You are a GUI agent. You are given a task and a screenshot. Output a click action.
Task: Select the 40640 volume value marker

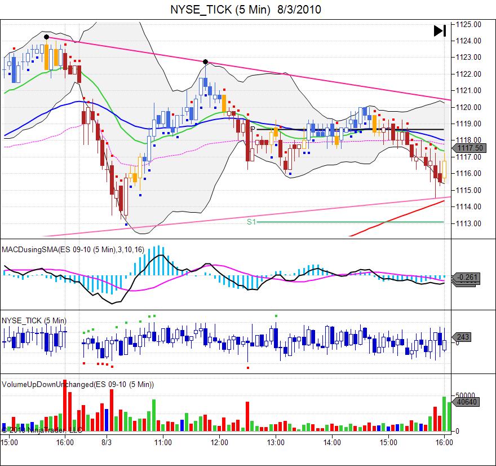(466, 402)
